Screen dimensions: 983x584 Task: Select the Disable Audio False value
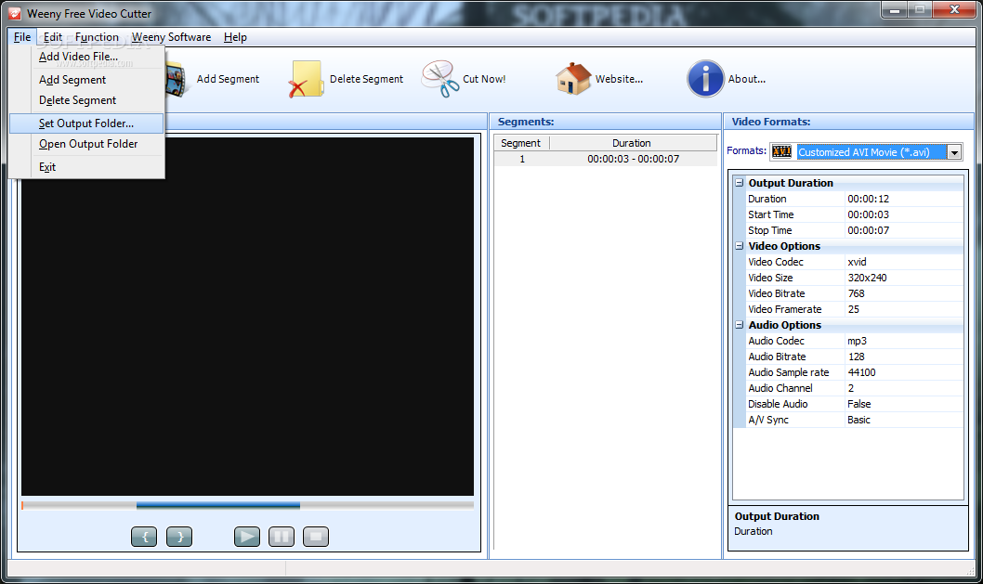pos(904,404)
